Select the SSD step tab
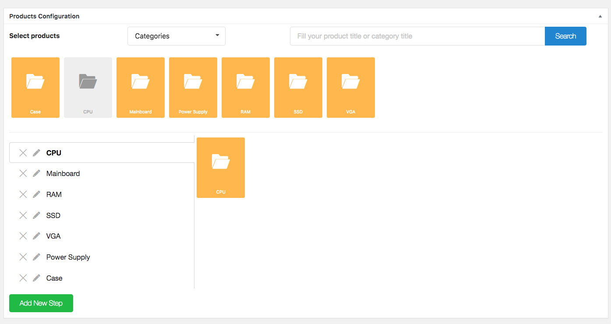Screen dimensions: 611x324 click(102, 215)
